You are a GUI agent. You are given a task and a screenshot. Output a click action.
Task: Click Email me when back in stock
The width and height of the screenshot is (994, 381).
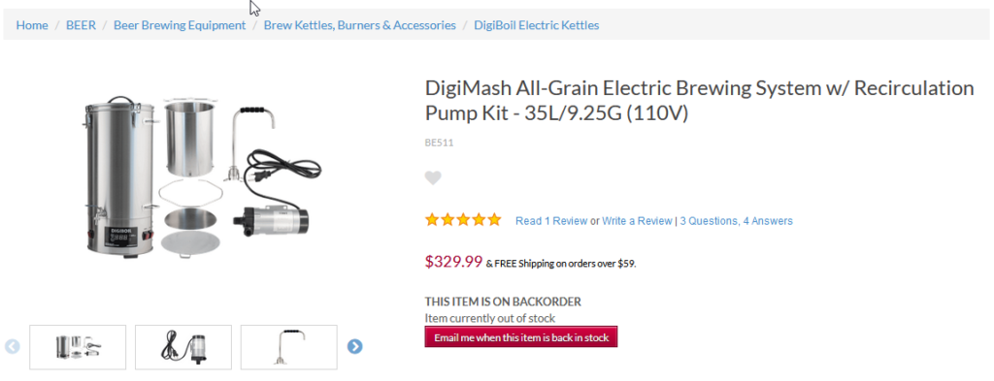click(x=521, y=337)
